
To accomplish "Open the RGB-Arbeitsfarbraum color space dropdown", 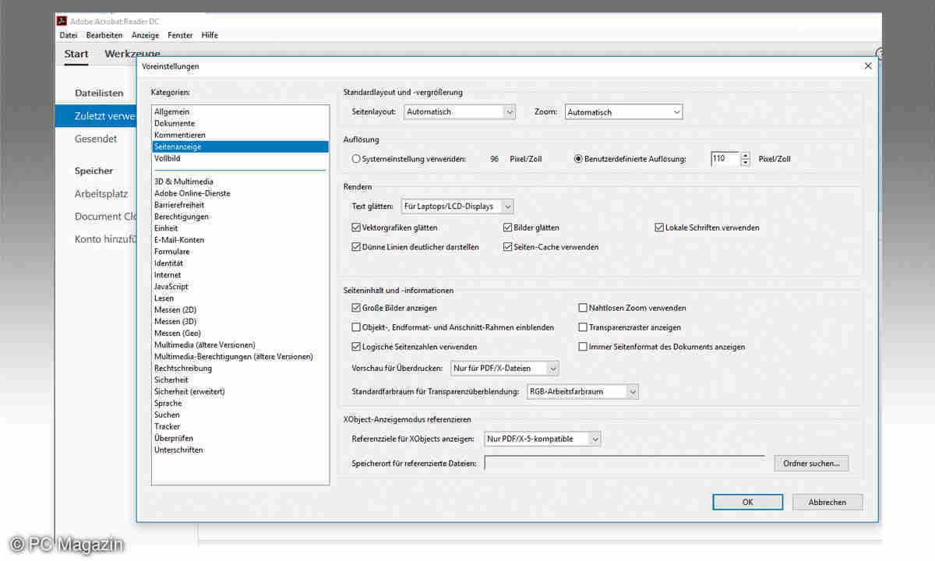I will [582, 391].
